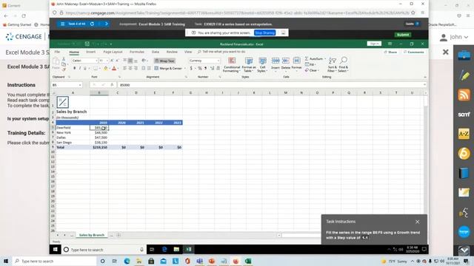The height and width of the screenshot is (266, 474).
Task: Open the Fill Color dropdown arrow
Action: [x=110, y=69]
